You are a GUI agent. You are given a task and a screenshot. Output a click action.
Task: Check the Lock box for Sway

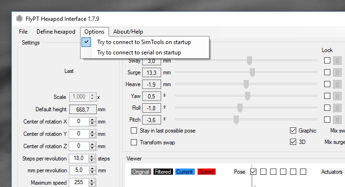pos(327,61)
